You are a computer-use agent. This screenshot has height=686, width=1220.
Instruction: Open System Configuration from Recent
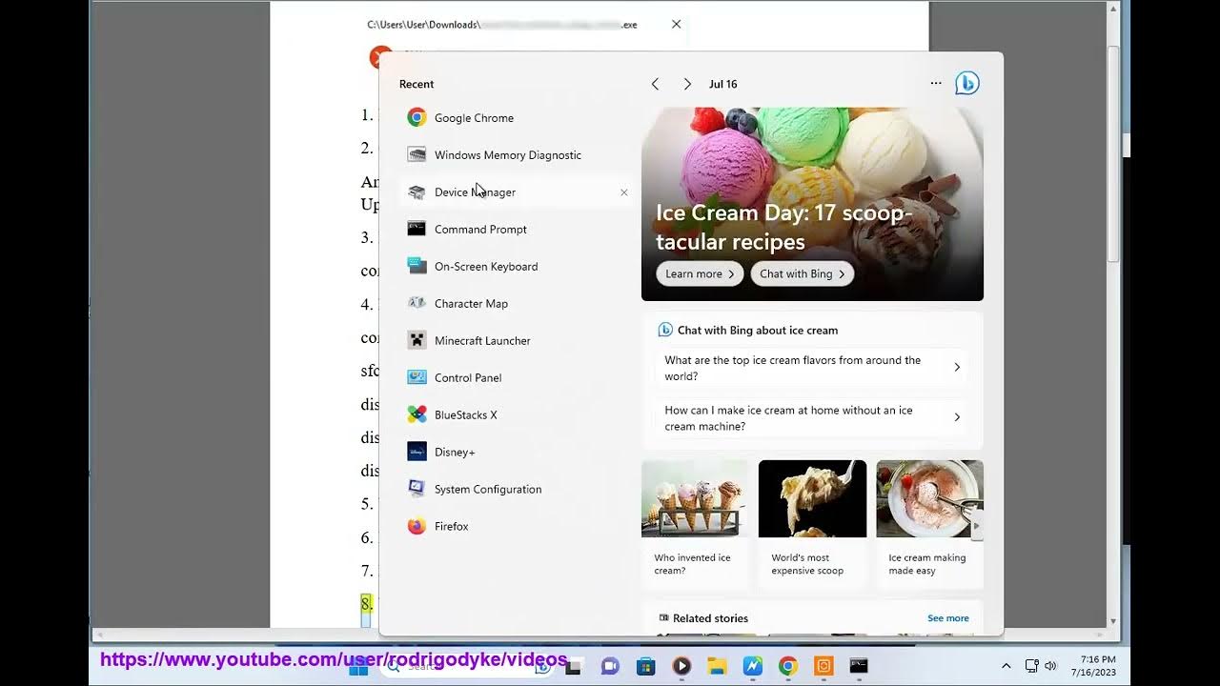click(515, 489)
